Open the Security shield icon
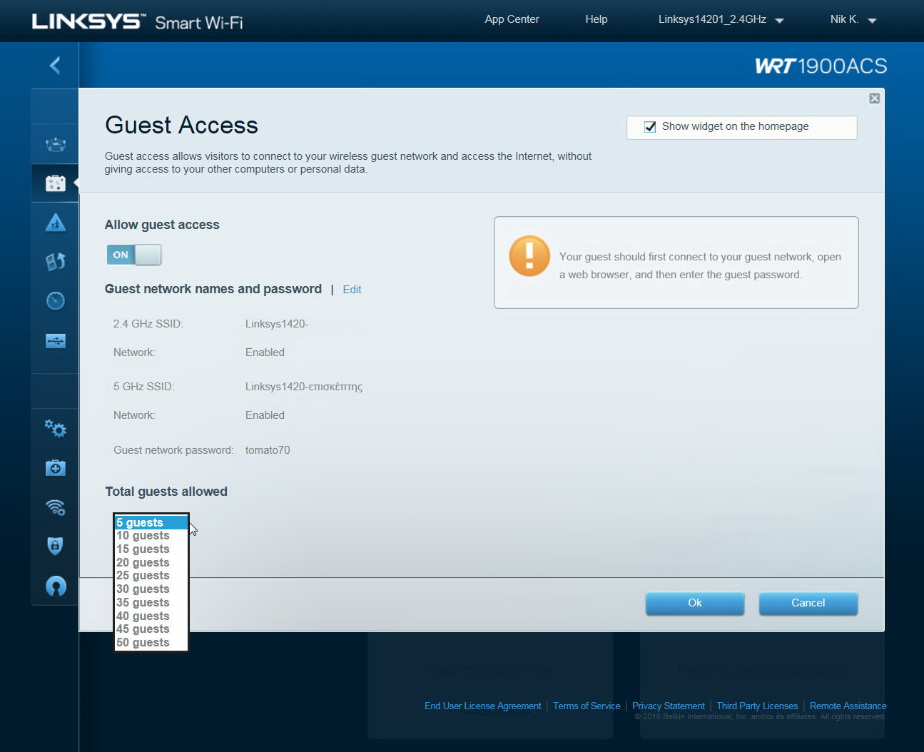This screenshot has height=752, width=924. 56,546
